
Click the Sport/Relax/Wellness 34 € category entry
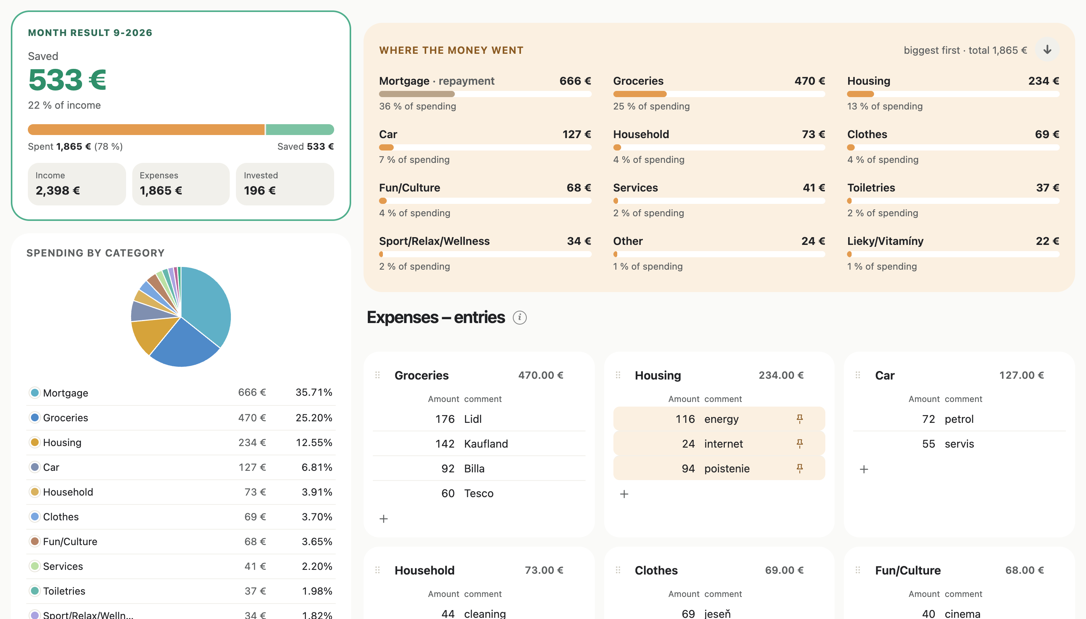(485, 253)
